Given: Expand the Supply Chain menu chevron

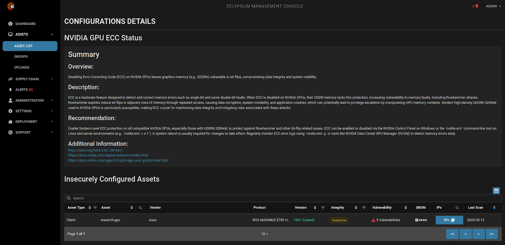Looking at the screenshot, I should point(52,79).
